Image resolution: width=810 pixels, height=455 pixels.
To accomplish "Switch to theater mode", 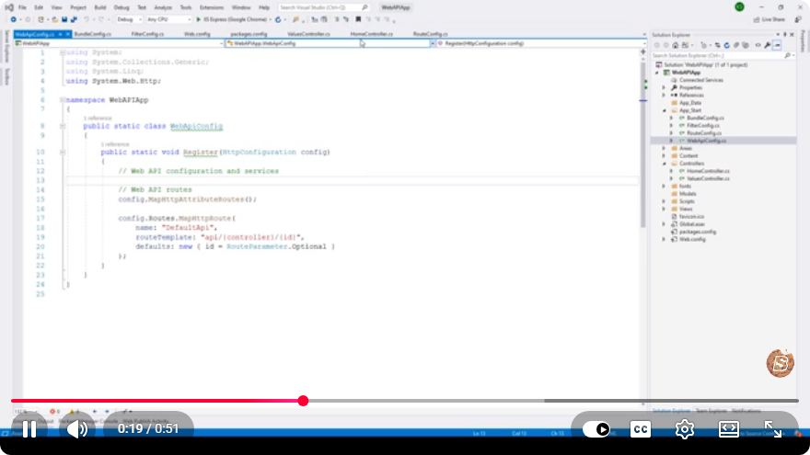I will 729,429.
